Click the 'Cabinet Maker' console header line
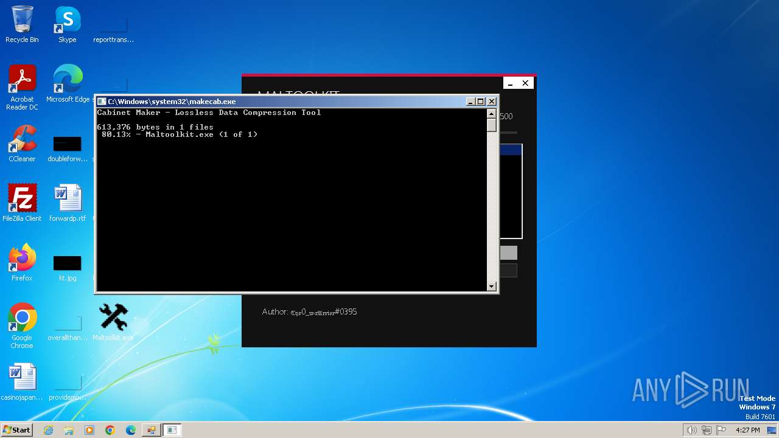This screenshot has height=438, width=779. [x=209, y=113]
